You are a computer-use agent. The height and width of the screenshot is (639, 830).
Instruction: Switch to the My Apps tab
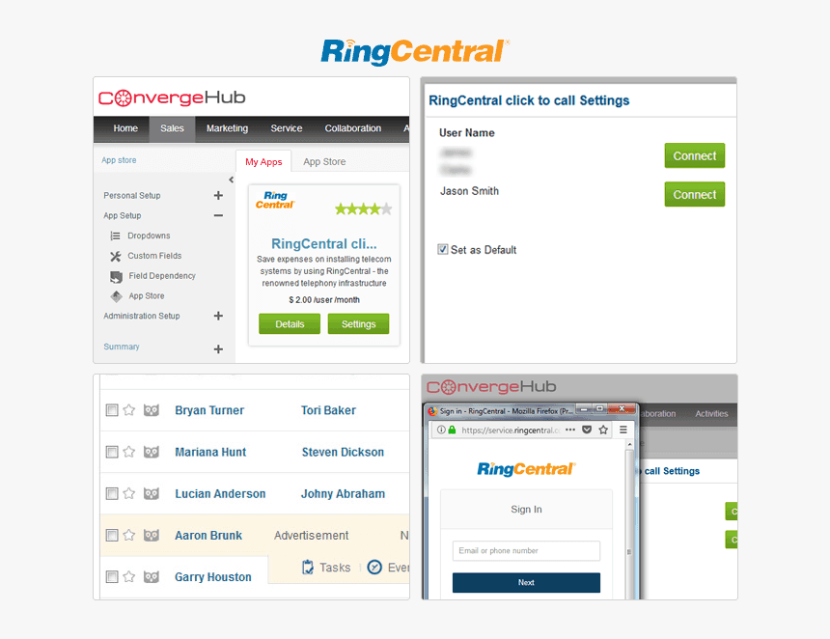pyautogui.click(x=263, y=161)
